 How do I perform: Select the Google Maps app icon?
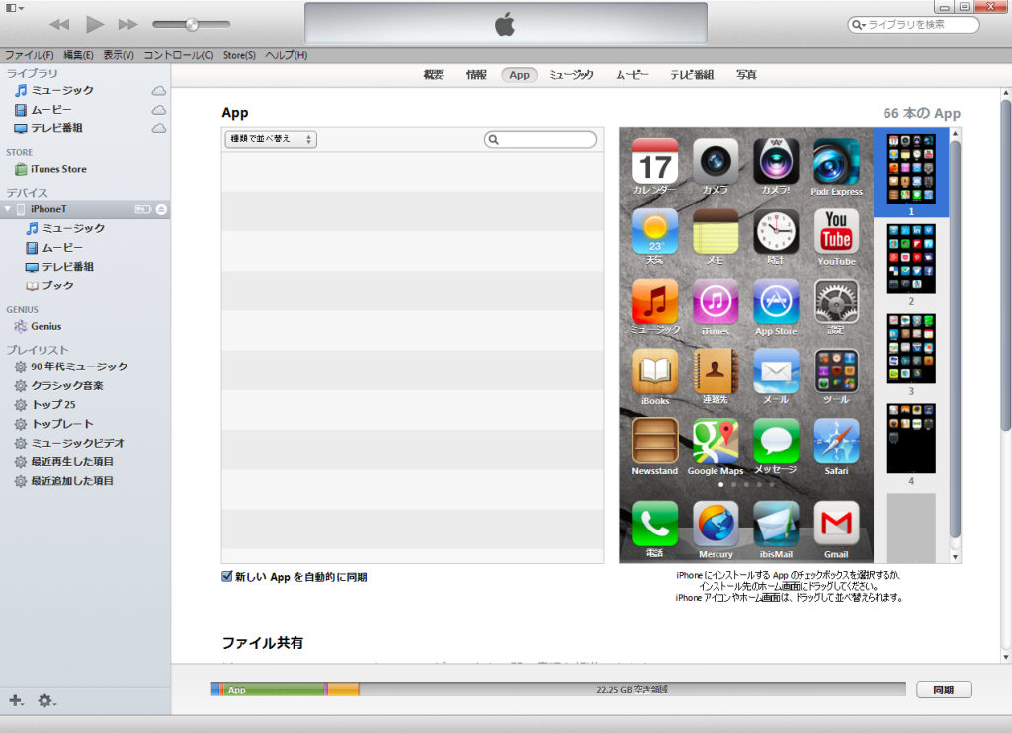coord(716,442)
